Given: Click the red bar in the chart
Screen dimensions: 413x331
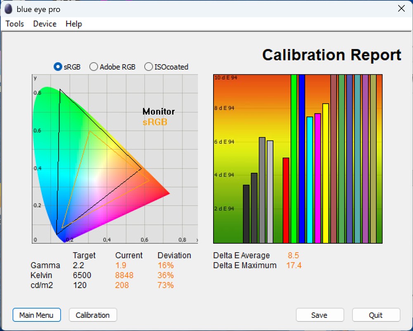Looking at the screenshot, I should pos(286,200).
